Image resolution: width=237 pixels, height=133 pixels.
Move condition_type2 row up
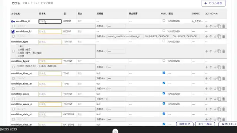pos(211,67)
